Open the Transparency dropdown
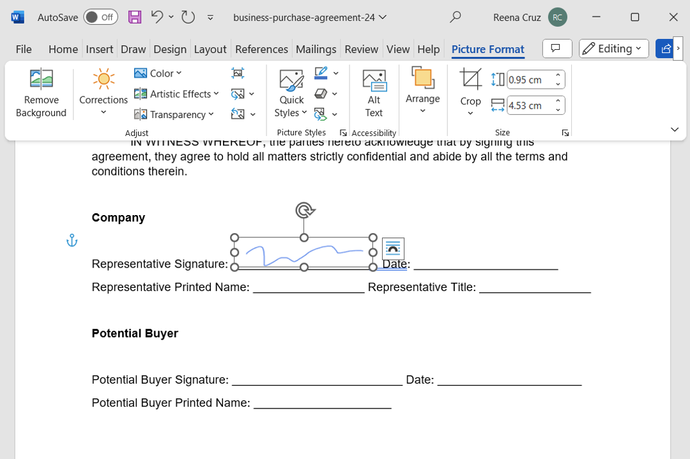 point(174,114)
